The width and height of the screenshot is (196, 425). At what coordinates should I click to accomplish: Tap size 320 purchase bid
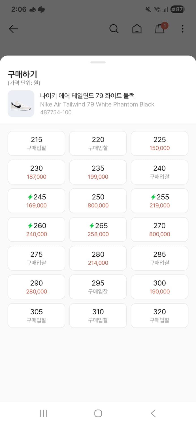point(159,315)
